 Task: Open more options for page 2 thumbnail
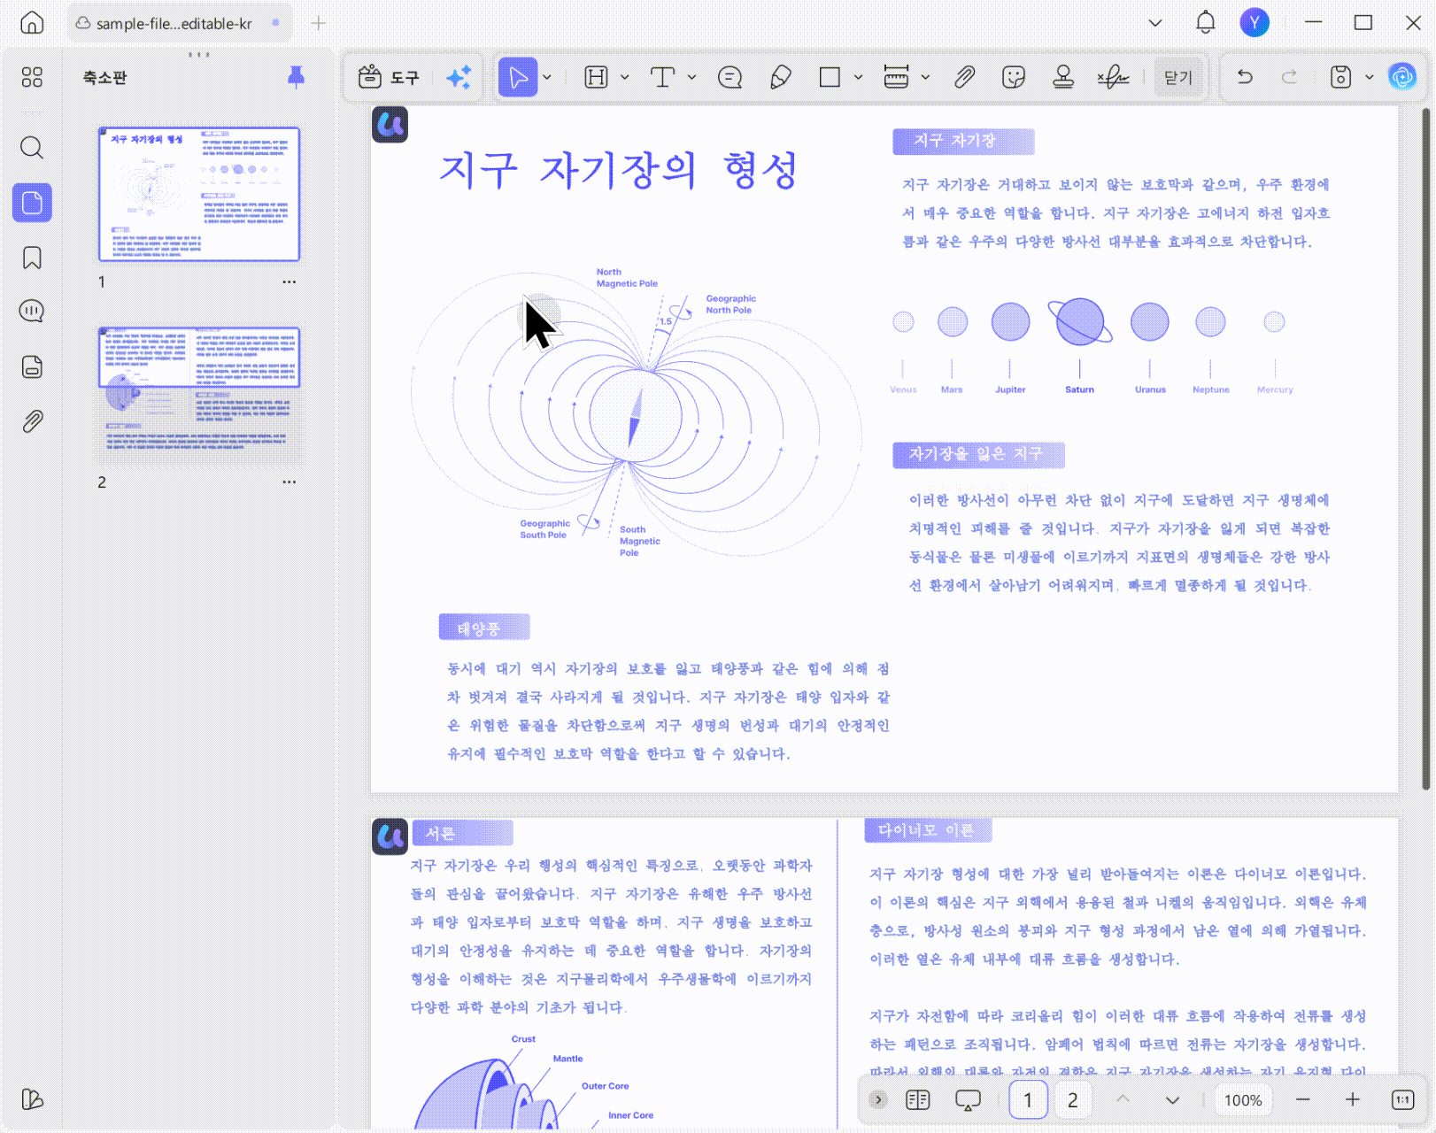290,482
